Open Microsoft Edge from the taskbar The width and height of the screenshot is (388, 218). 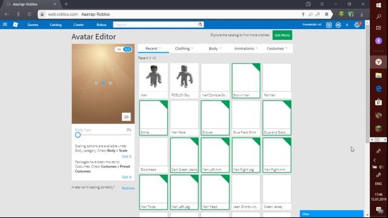coord(378,88)
